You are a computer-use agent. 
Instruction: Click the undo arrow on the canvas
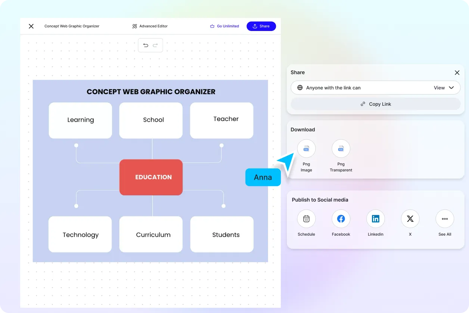[146, 45]
